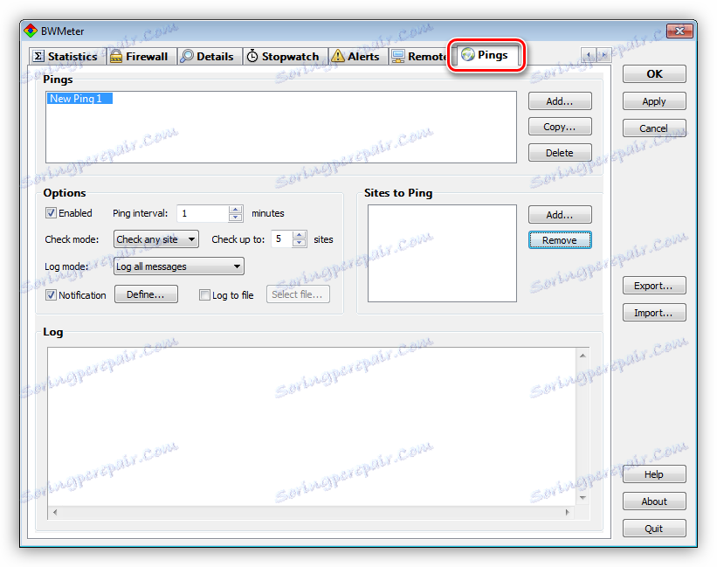Click the Import button
Screen dimensions: 717x567
[x=654, y=313]
